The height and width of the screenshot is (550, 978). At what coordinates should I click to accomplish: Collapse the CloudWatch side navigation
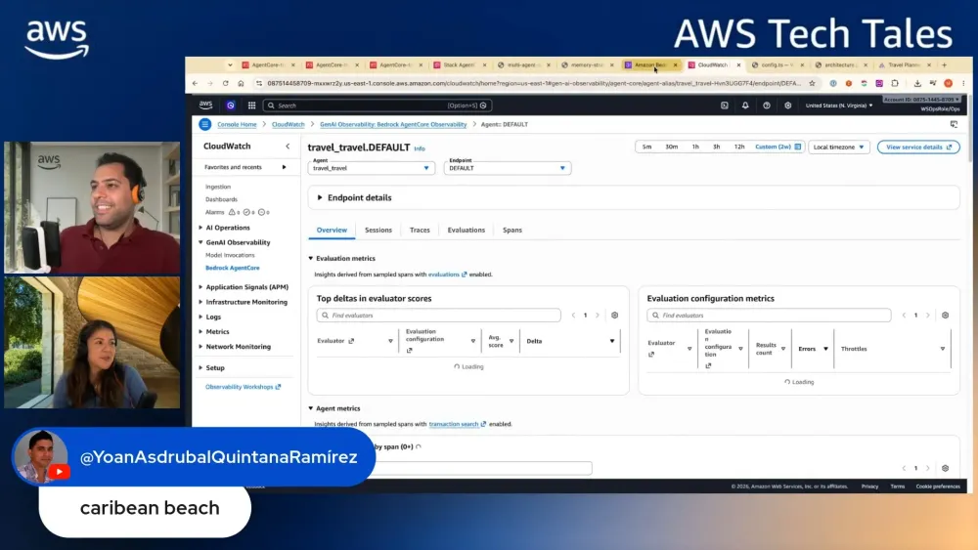[x=288, y=147]
